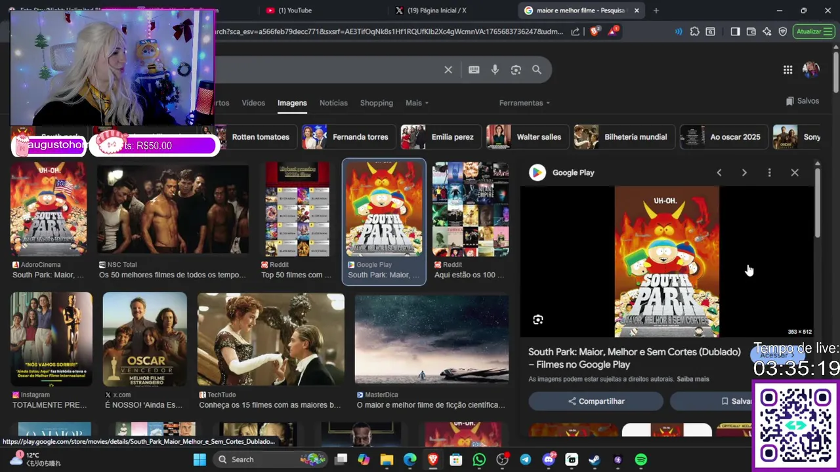The image size is (840, 472).
Task: Open WhatsApp from the taskbar
Action: click(x=479, y=460)
